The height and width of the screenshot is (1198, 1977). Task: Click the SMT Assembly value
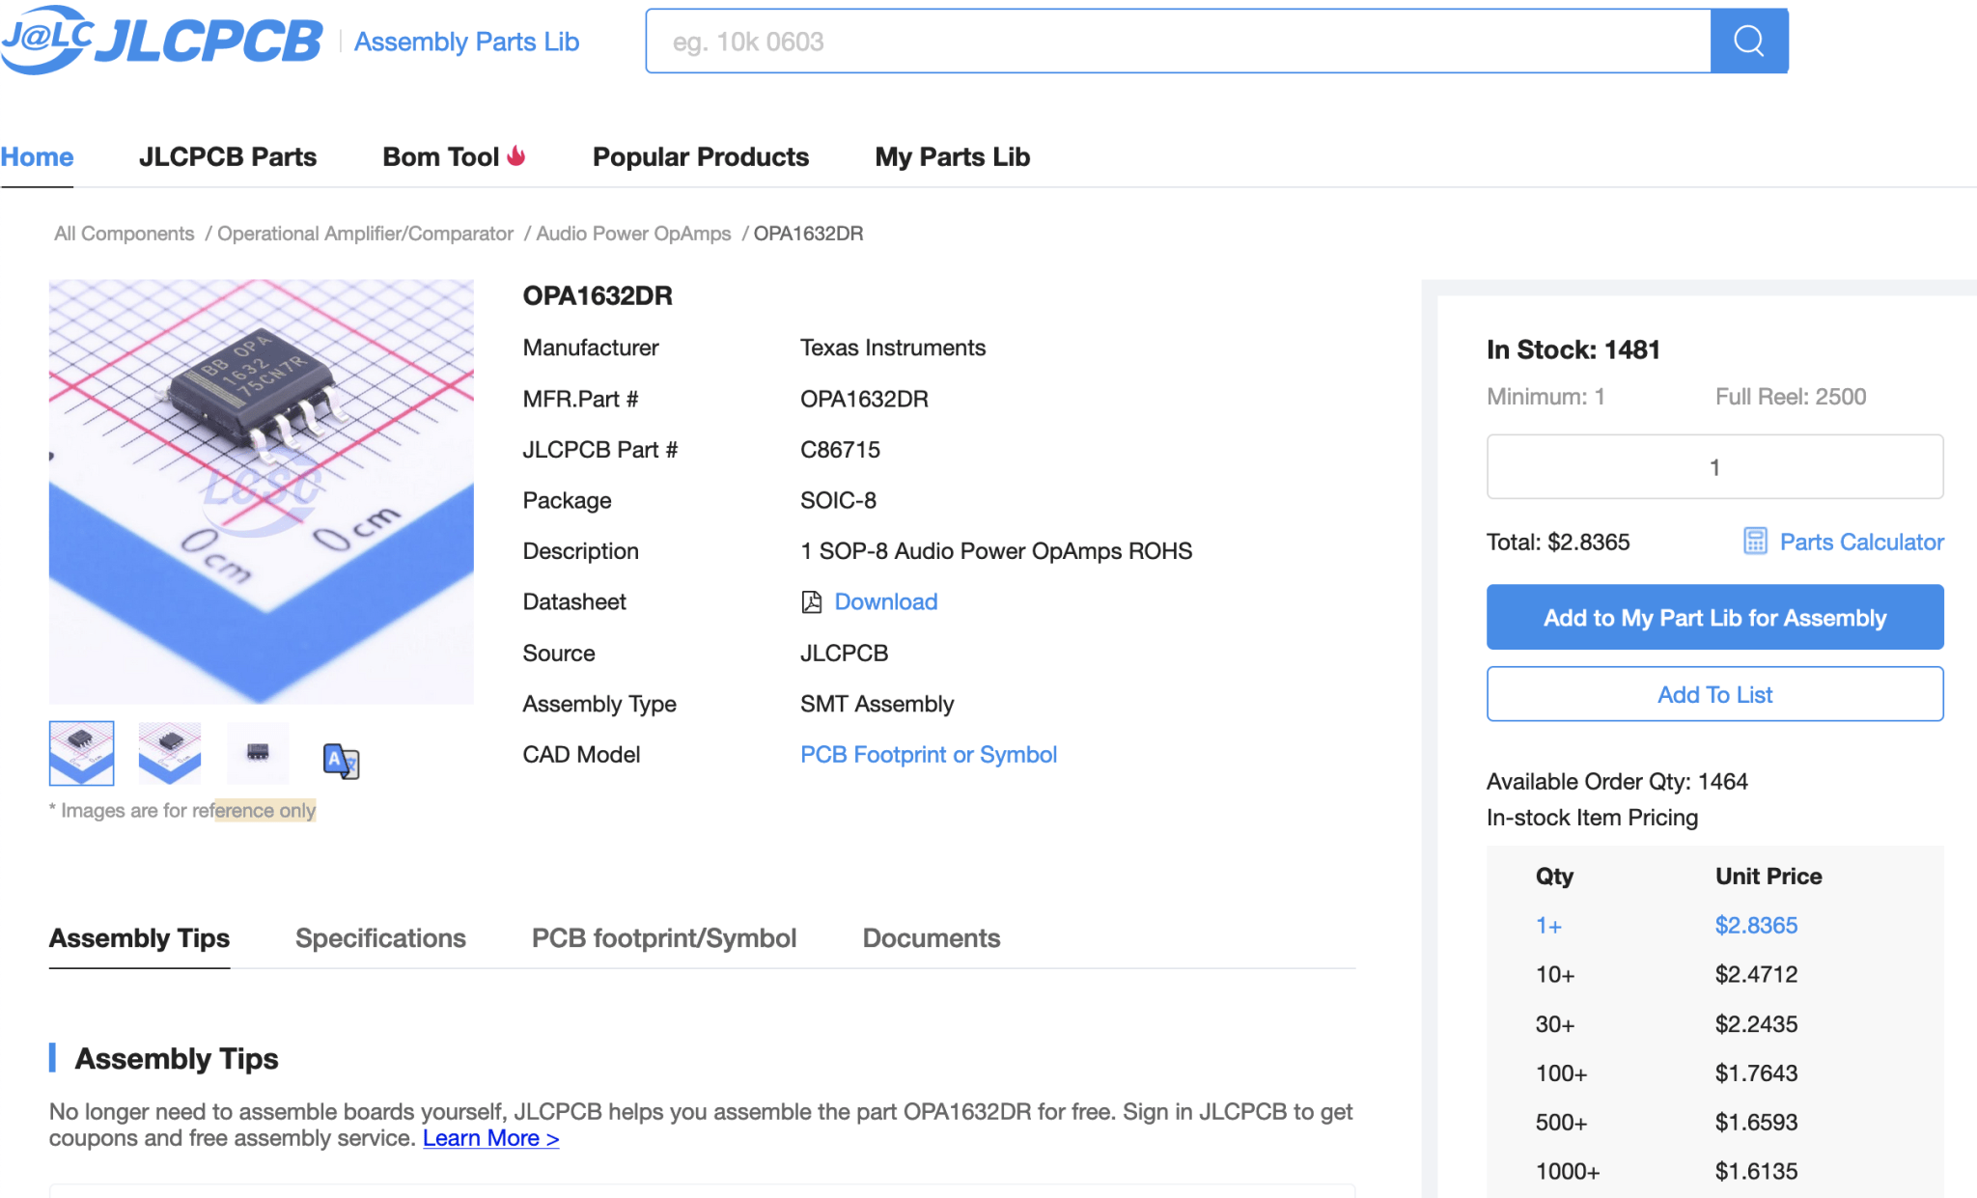point(877,705)
